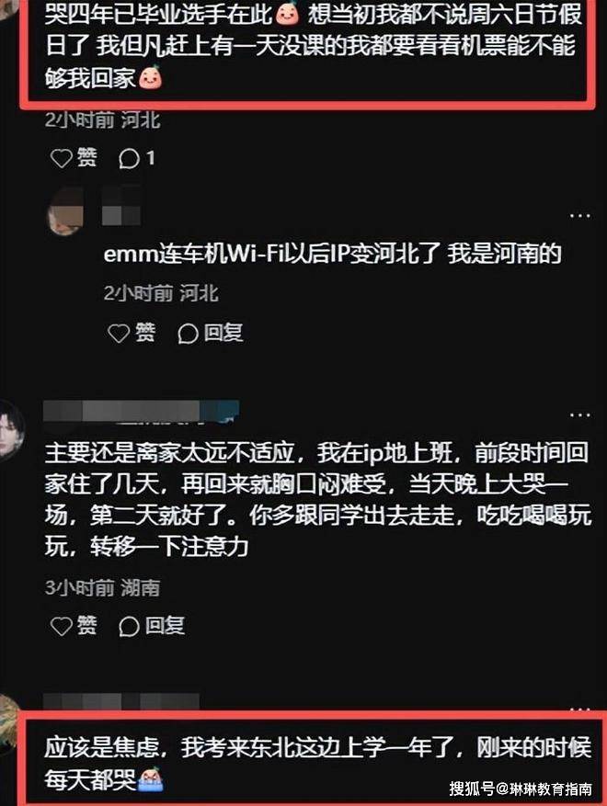The image size is (607, 806).
Task: Open three-dot menu for the Wi-Fi reply
Action: 580,216
